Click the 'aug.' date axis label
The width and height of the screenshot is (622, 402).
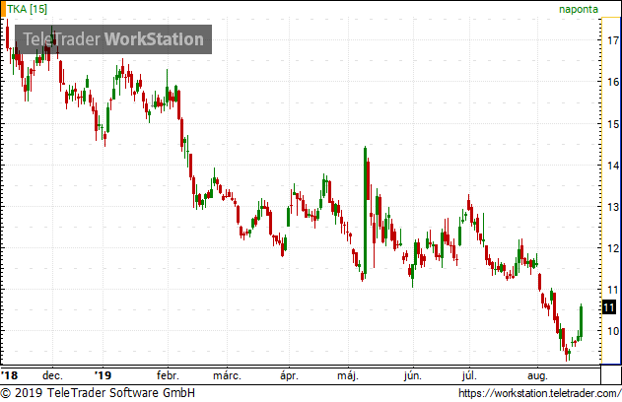[537, 375]
